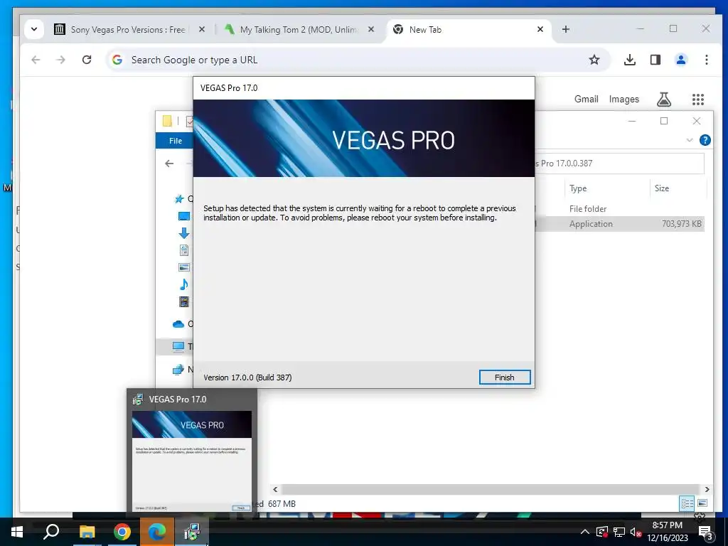728x546 pixels.
Task: Open Desktop icon in Explorer sidebar
Action: [184, 216]
